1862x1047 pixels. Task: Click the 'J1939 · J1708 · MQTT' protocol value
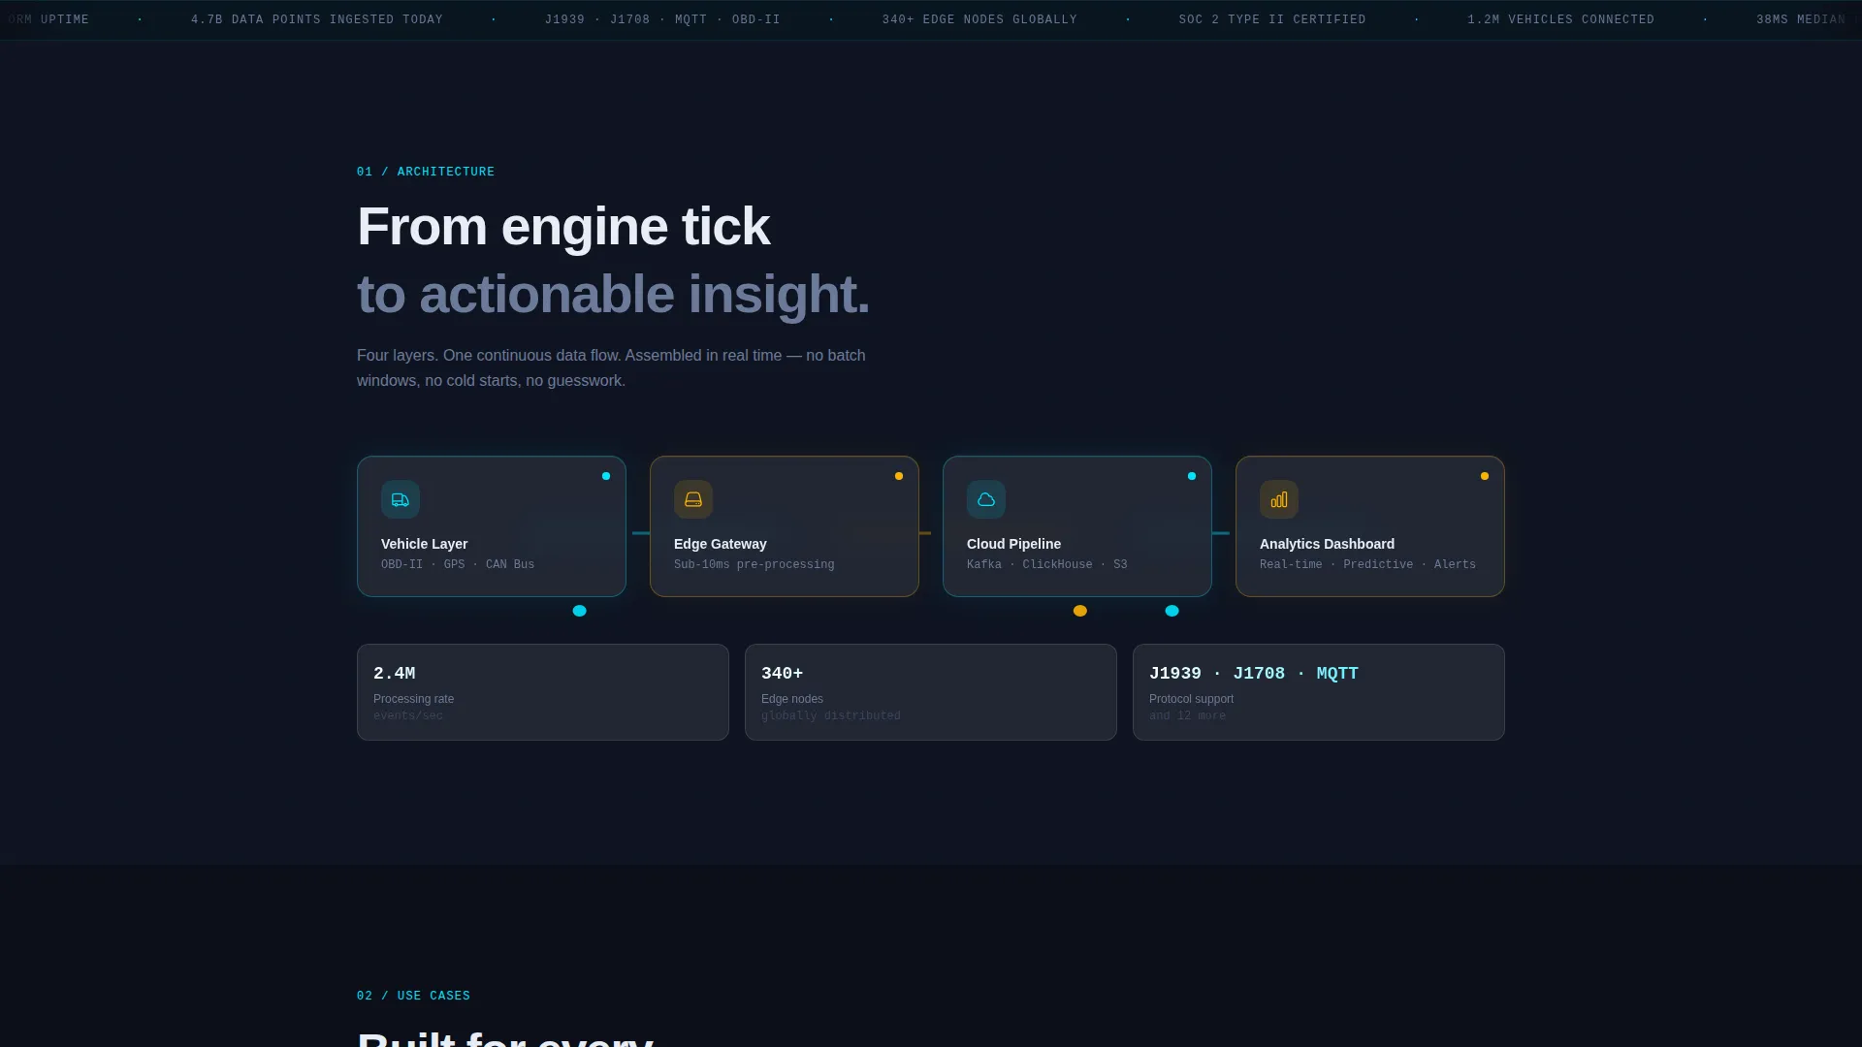pyautogui.click(x=1253, y=673)
